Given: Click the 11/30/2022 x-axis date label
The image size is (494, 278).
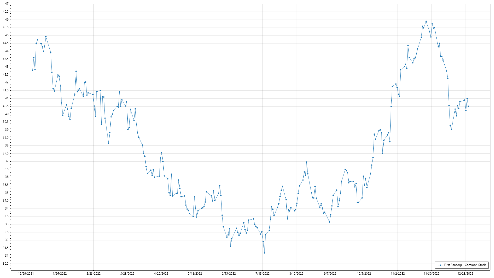Looking at the screenshot, I should coord(431,274).
